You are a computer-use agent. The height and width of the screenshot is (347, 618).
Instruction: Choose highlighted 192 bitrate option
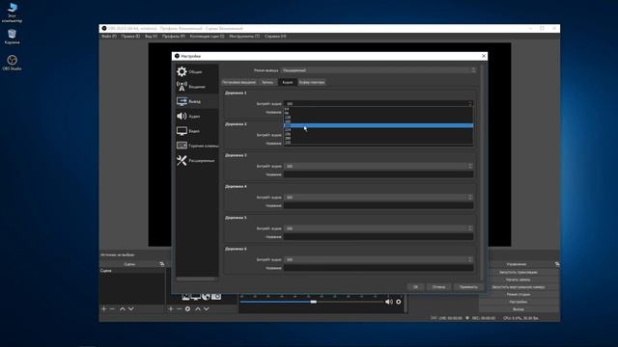click(x=379, y=125)
